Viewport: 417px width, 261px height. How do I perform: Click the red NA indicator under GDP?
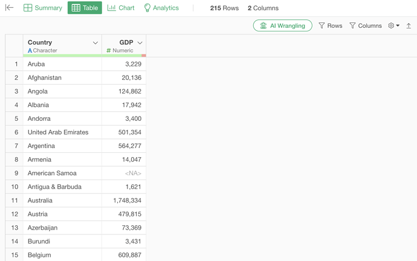point(144,56)
